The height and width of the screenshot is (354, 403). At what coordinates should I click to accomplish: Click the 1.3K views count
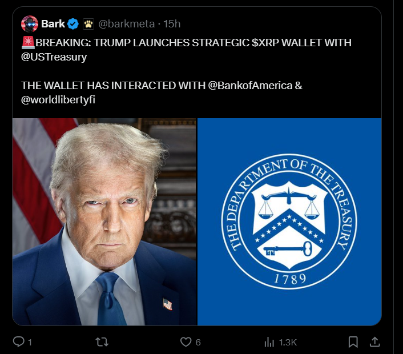tap(288, 343)
